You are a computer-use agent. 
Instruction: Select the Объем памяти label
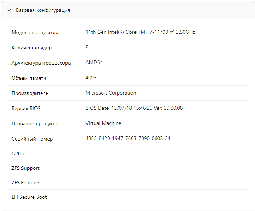point(29,78)
